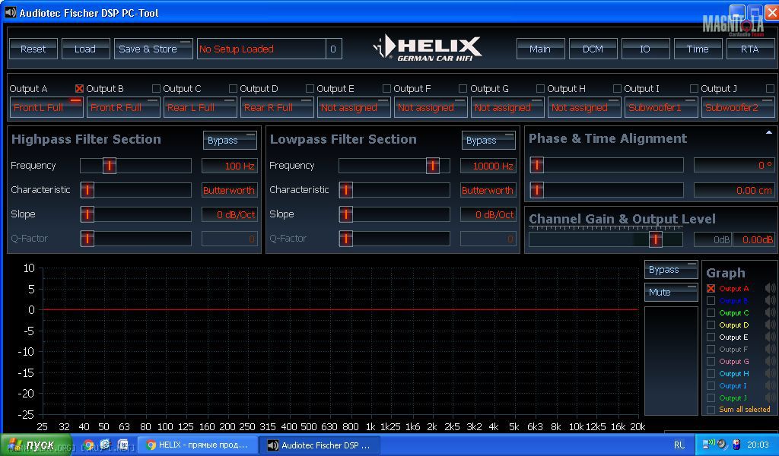
Task: Collapse the Phase & Time Alignment panel arrow
Action: (x=768, y=132)
